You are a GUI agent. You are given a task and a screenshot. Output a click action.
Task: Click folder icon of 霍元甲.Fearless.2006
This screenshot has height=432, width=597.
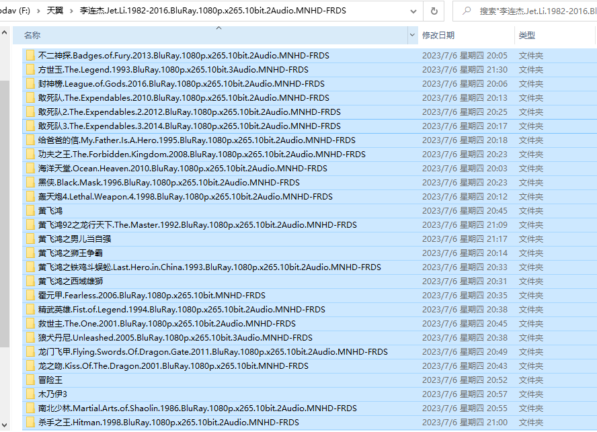[x=30, y=296]
